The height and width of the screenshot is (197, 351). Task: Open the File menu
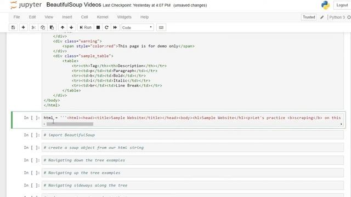click(x=16, y=17)
